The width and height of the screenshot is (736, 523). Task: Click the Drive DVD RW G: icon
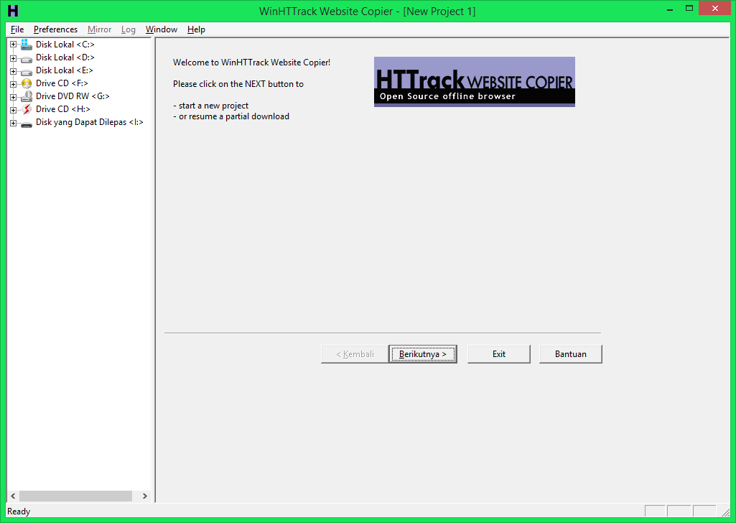(27, 96)
